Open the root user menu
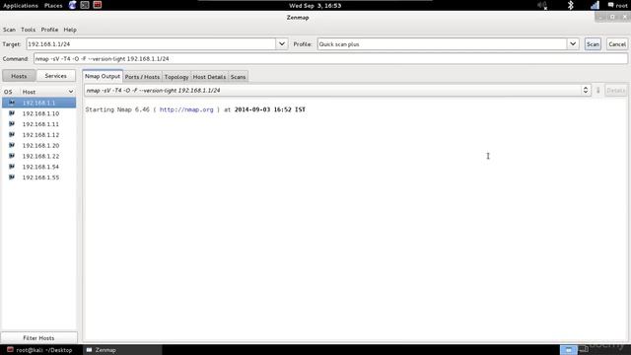The height and width of the screenshot is (355, 631). 617,5
